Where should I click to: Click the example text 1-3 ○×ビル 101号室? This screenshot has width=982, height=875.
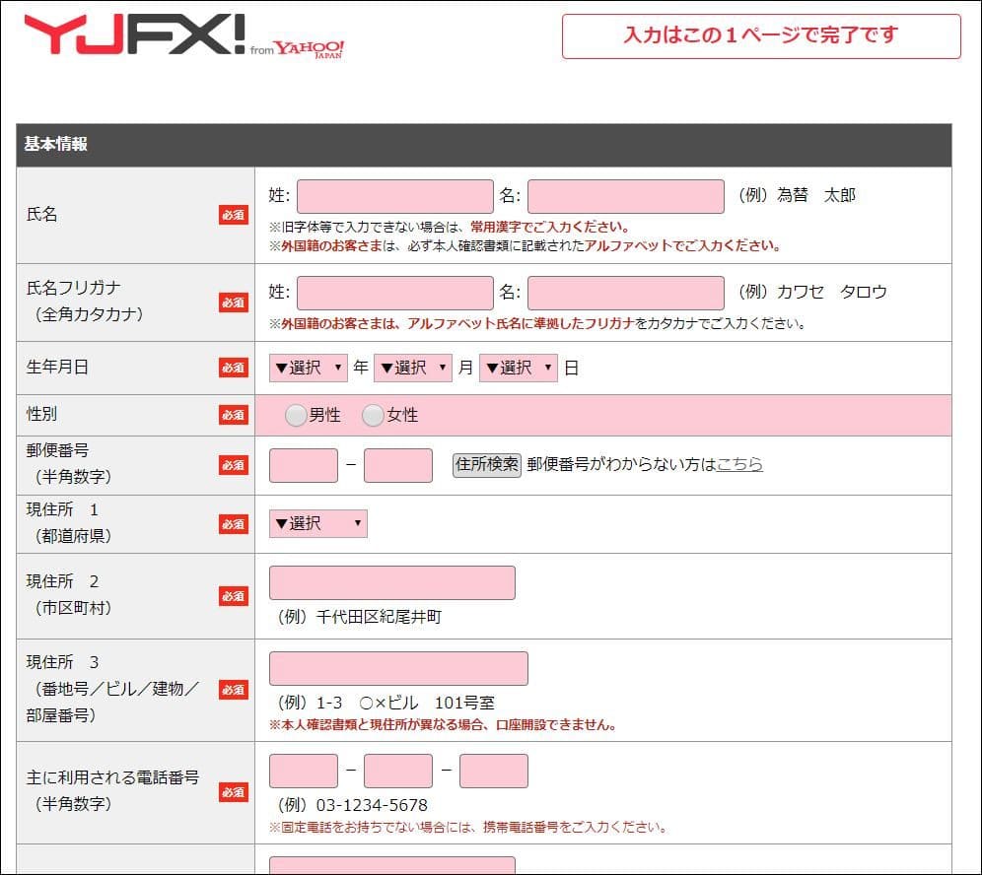(405, 703)
